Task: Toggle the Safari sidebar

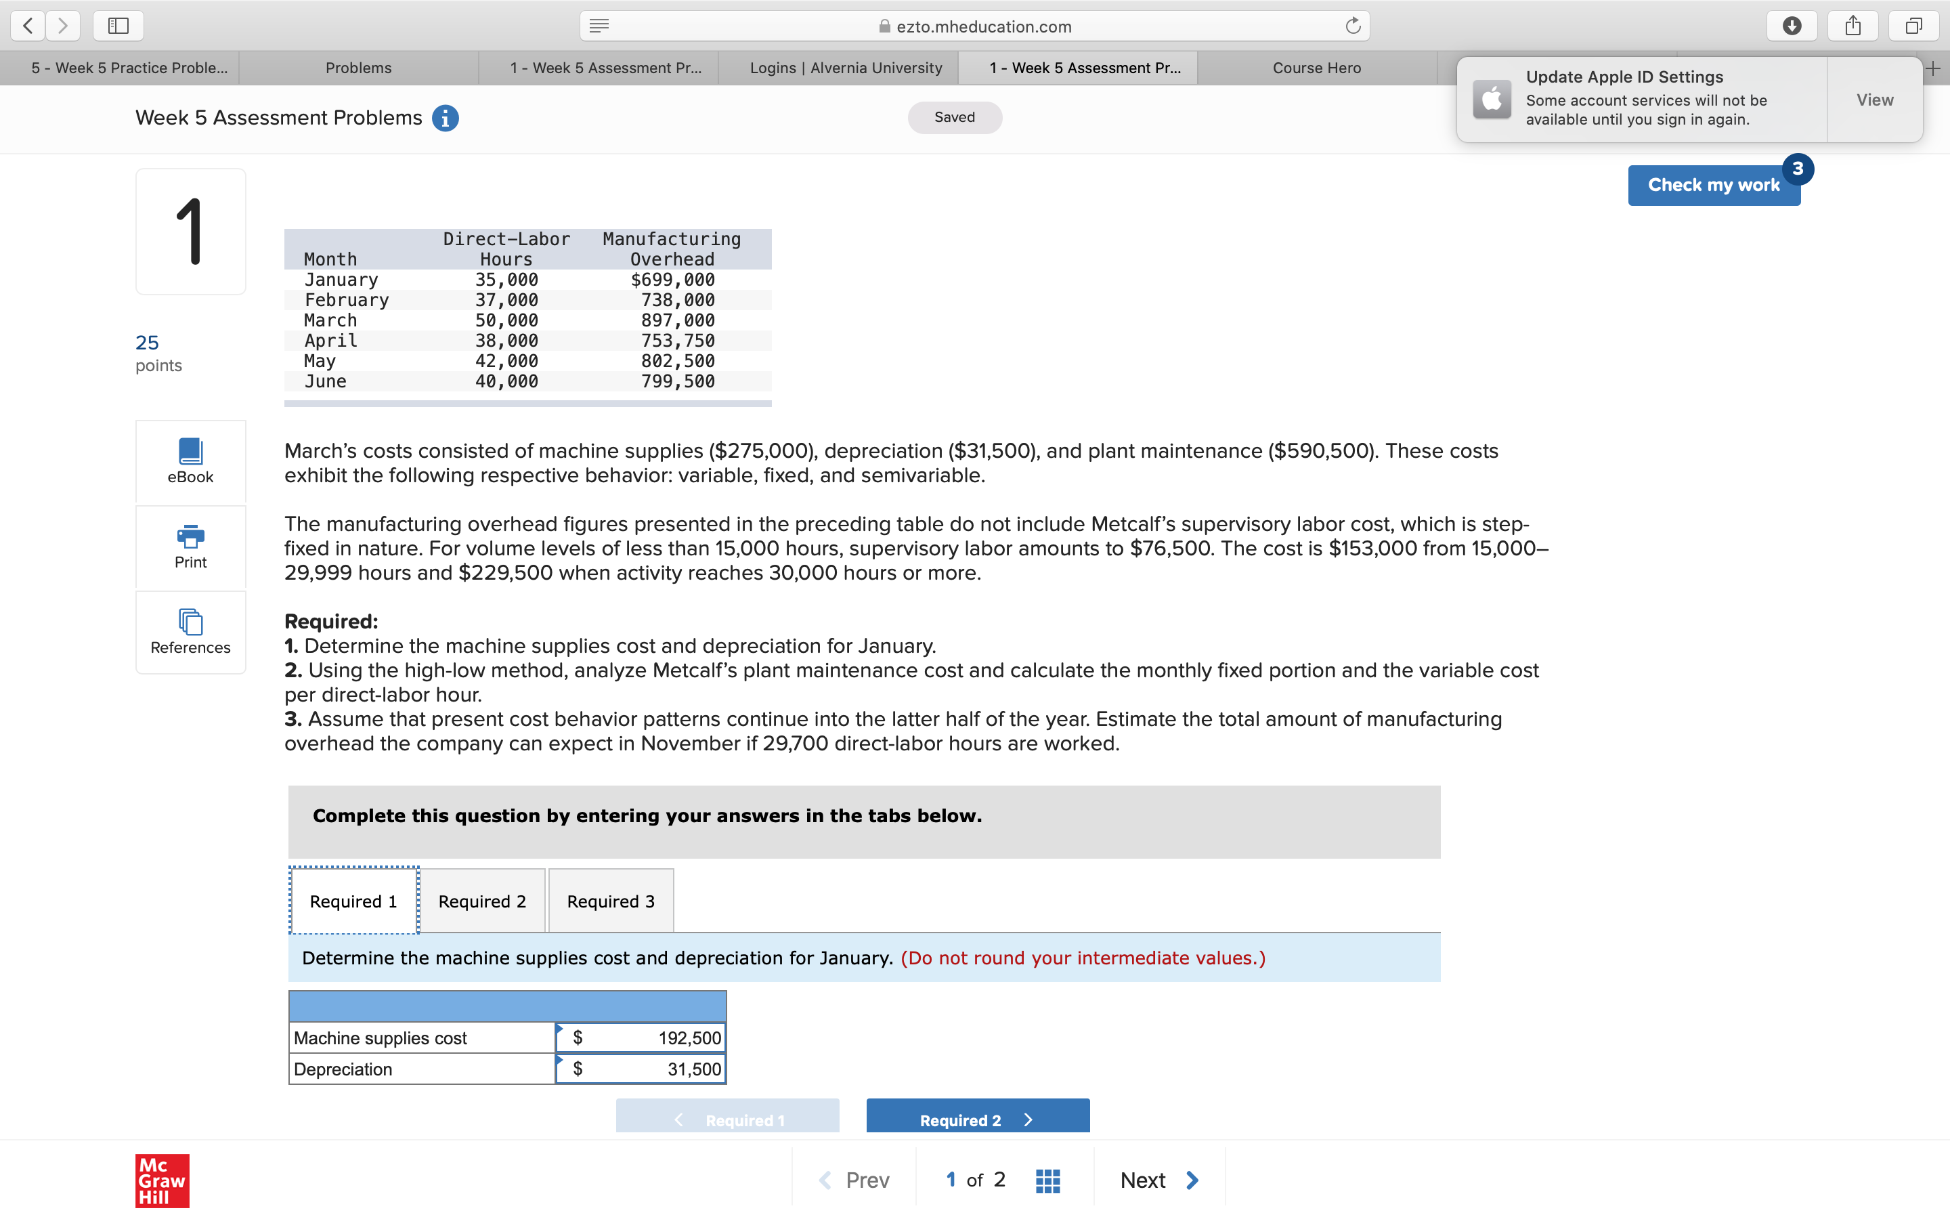Action: pos(118,25)
